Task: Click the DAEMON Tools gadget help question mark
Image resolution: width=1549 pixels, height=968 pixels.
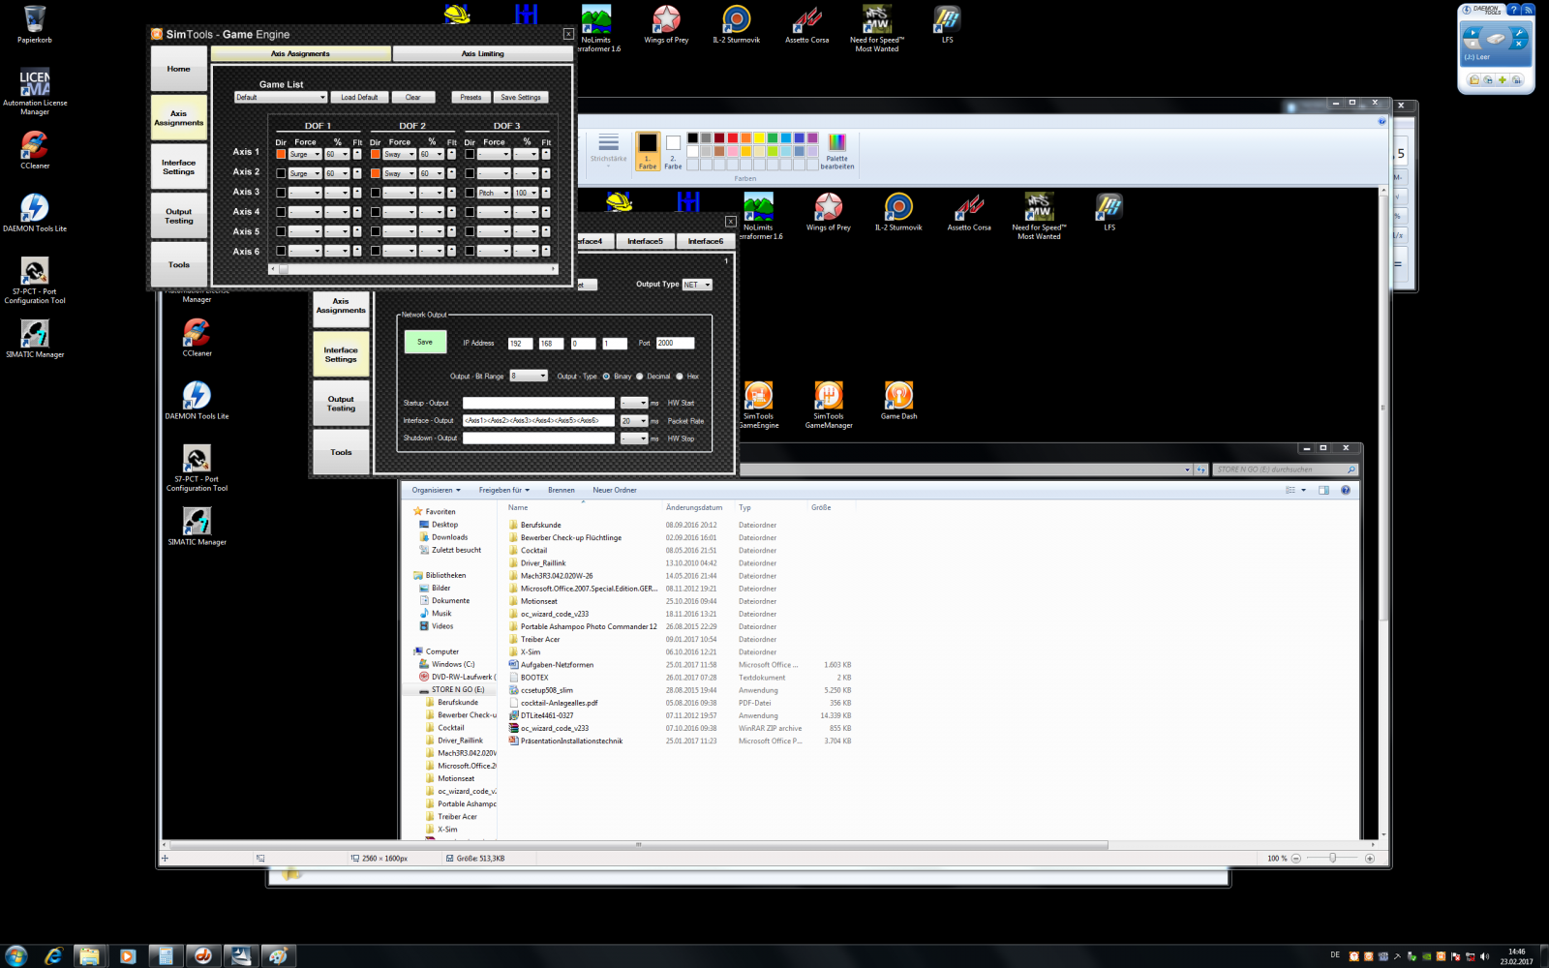Action: [x=1513, y=10]
